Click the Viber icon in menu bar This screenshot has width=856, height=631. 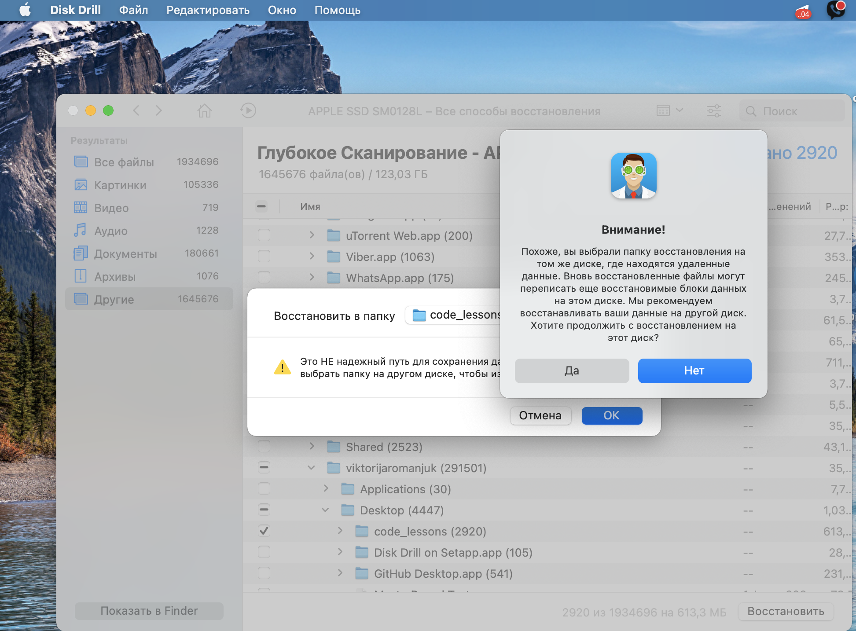pyautogui.click(x=836, y=10)
